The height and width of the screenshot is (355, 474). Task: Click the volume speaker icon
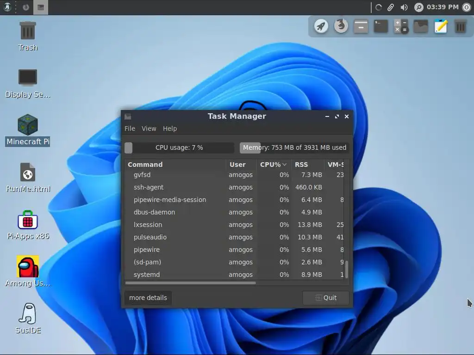[404, 7]
